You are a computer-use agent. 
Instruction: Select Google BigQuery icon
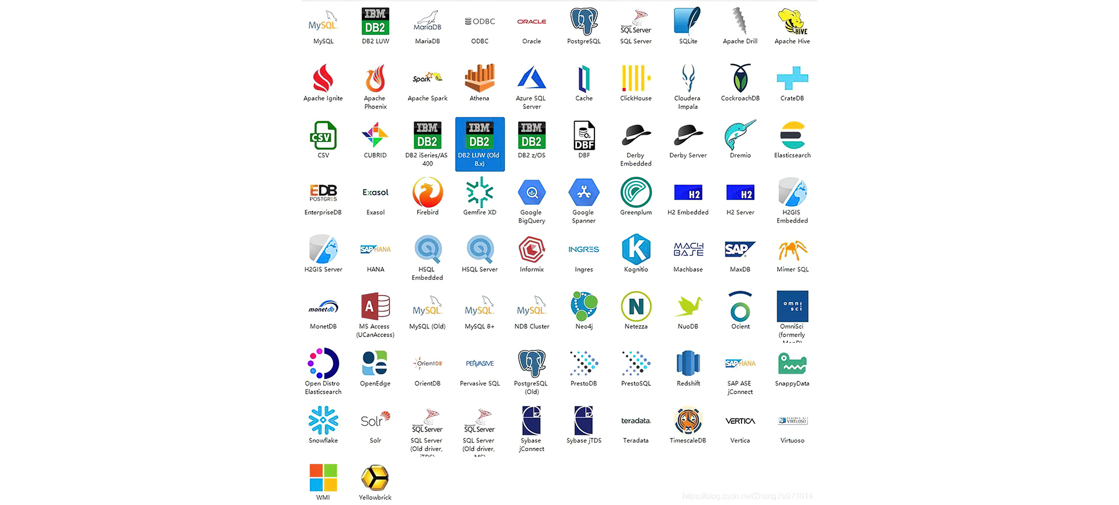[x=531, y=193]
